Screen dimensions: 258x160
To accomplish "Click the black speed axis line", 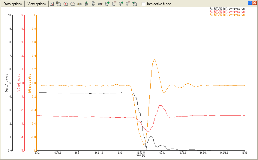I will 13,83.
